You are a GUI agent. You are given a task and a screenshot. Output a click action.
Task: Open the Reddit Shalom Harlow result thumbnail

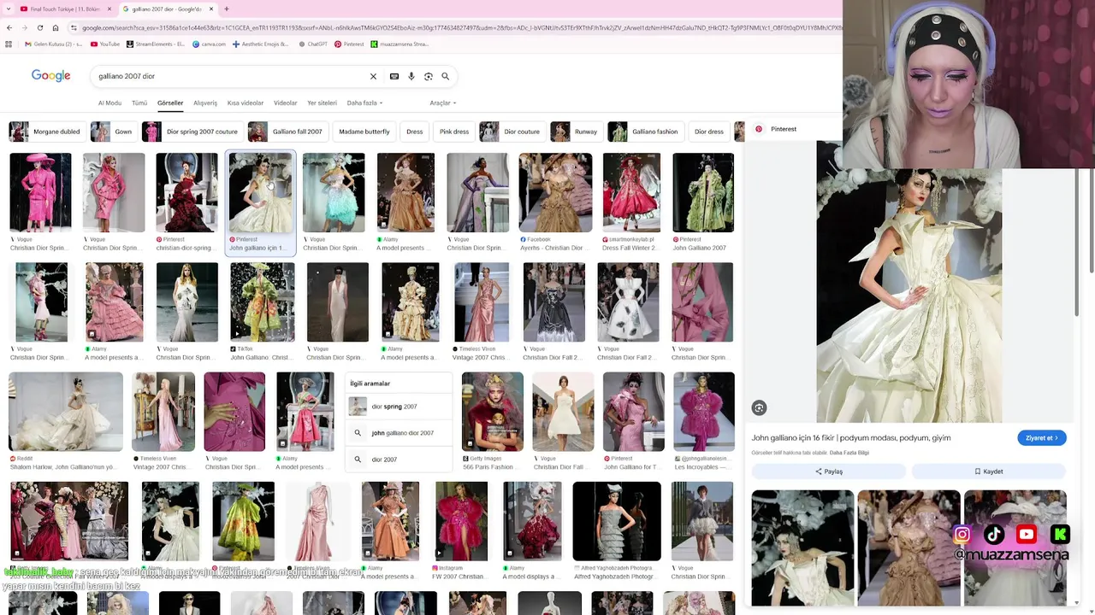click(66, 412)
